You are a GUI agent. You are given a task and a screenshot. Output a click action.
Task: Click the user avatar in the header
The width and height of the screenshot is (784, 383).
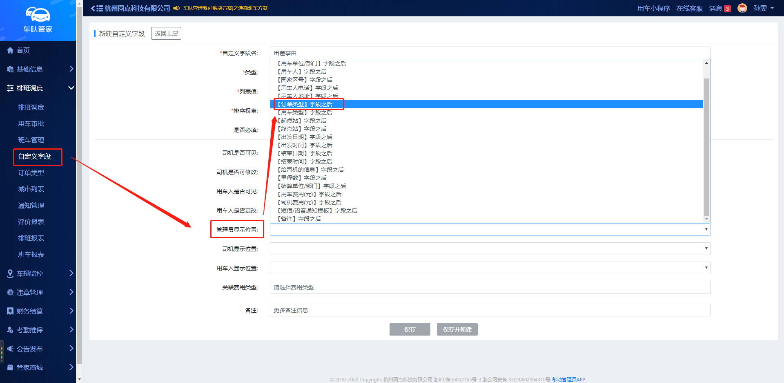pyautogui.click(x=742, y=8)
